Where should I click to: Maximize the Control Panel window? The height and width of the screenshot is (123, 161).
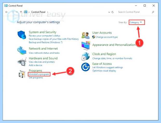(145, 5)
